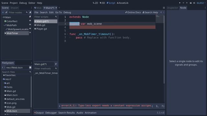
Task: Open FileSystem dock options menu
Action: point(31,63)
